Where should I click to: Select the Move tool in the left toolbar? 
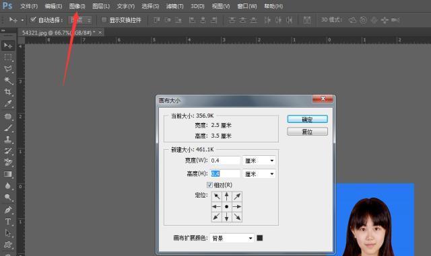[8, 45]
